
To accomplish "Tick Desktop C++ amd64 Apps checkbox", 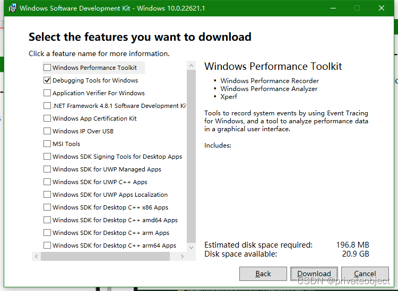I will [47, 220].
